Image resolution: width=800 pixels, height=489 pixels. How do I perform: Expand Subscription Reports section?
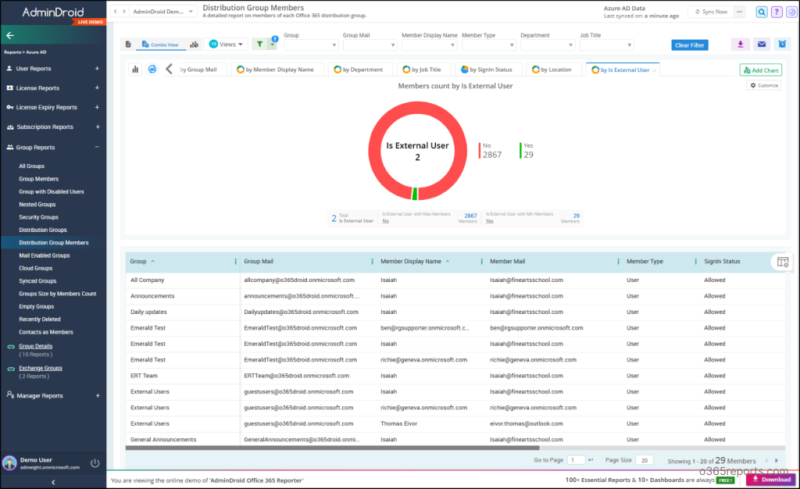(x=97, y=127)
